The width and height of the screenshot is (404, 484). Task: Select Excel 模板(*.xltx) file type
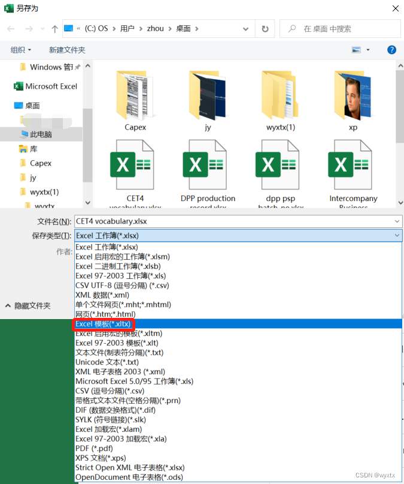pyautogui.click(x=238, y=324)
